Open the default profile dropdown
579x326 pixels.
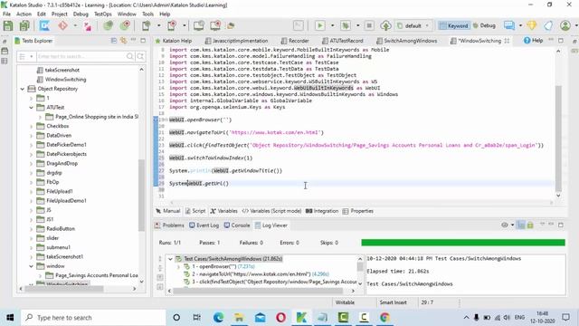click(x=413, y=25)
